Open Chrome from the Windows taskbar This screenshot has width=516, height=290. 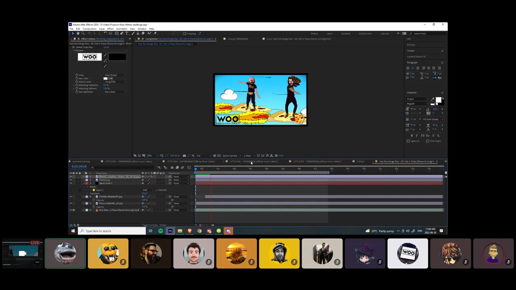point(199,231)
